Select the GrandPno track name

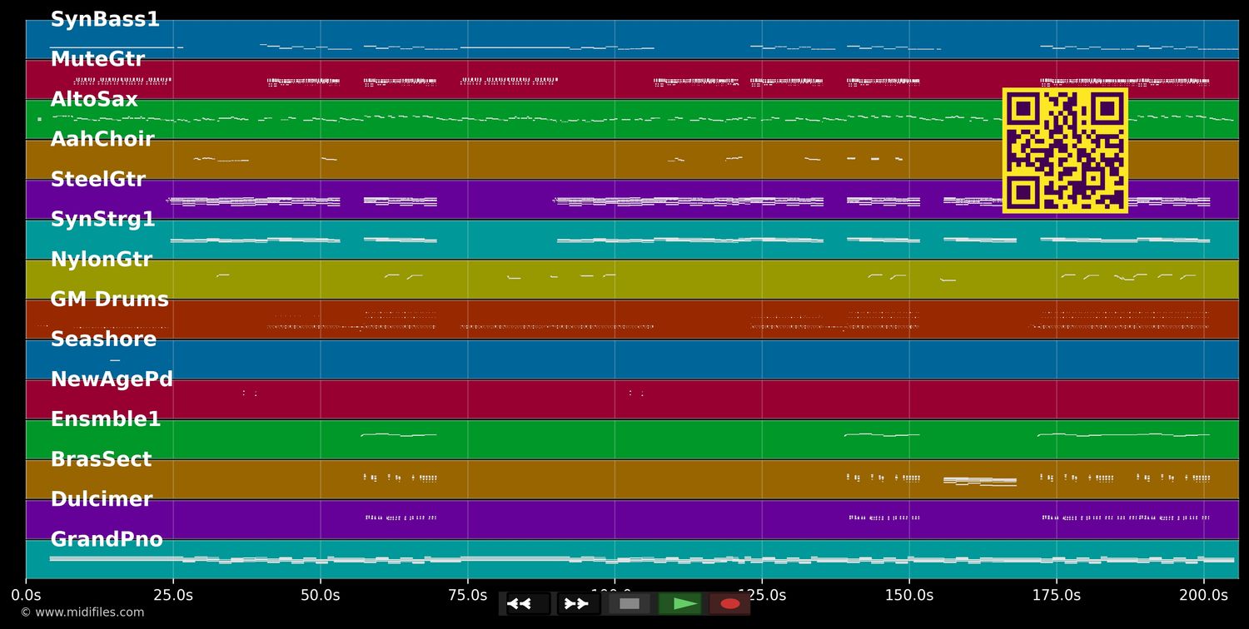point(107,538)
